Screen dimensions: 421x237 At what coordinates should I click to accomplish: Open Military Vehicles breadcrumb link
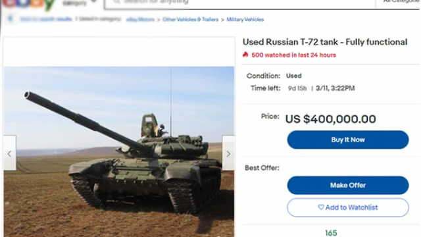[245, 19]
